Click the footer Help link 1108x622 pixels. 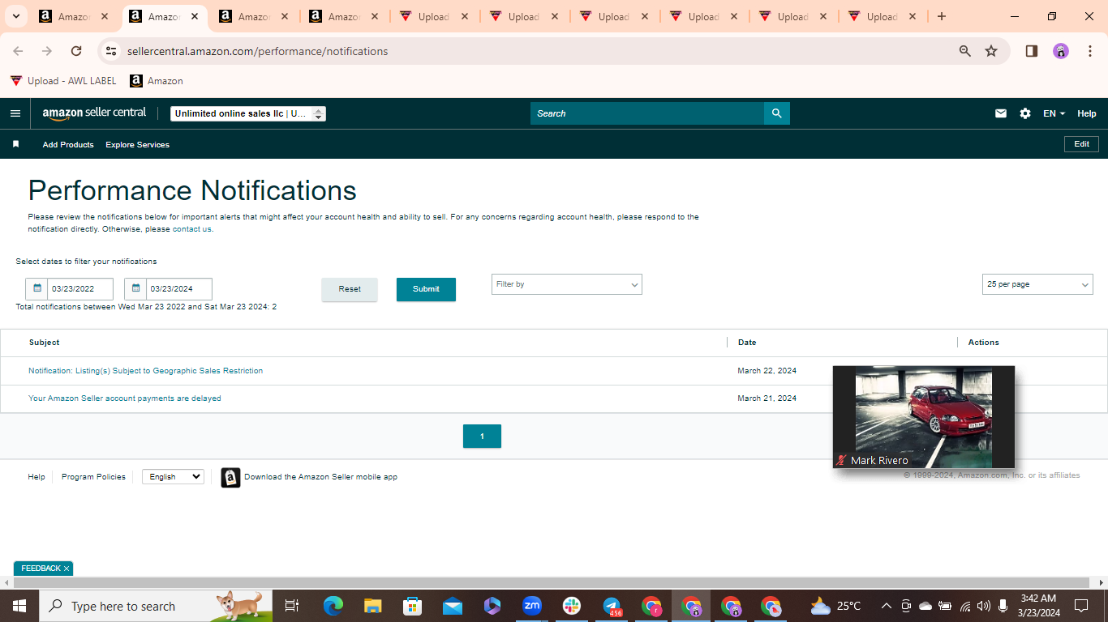coord(37,477)
